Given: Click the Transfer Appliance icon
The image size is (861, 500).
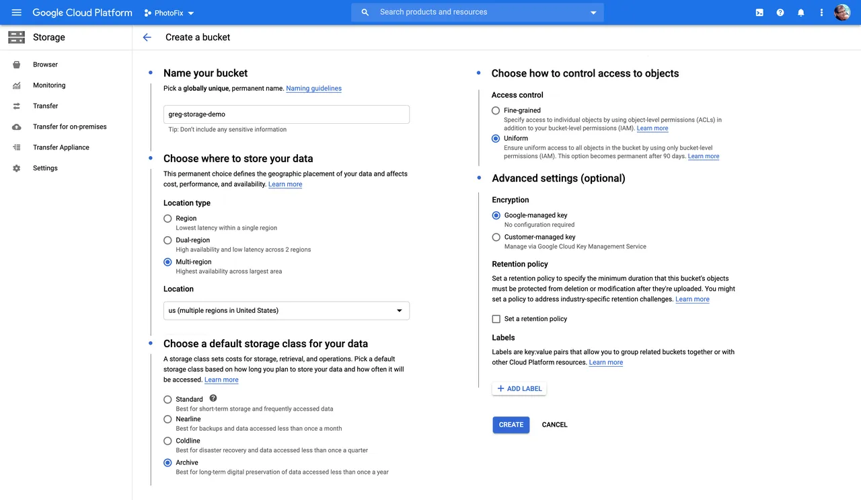Looking at the screenshot, I should pos(17,147).
